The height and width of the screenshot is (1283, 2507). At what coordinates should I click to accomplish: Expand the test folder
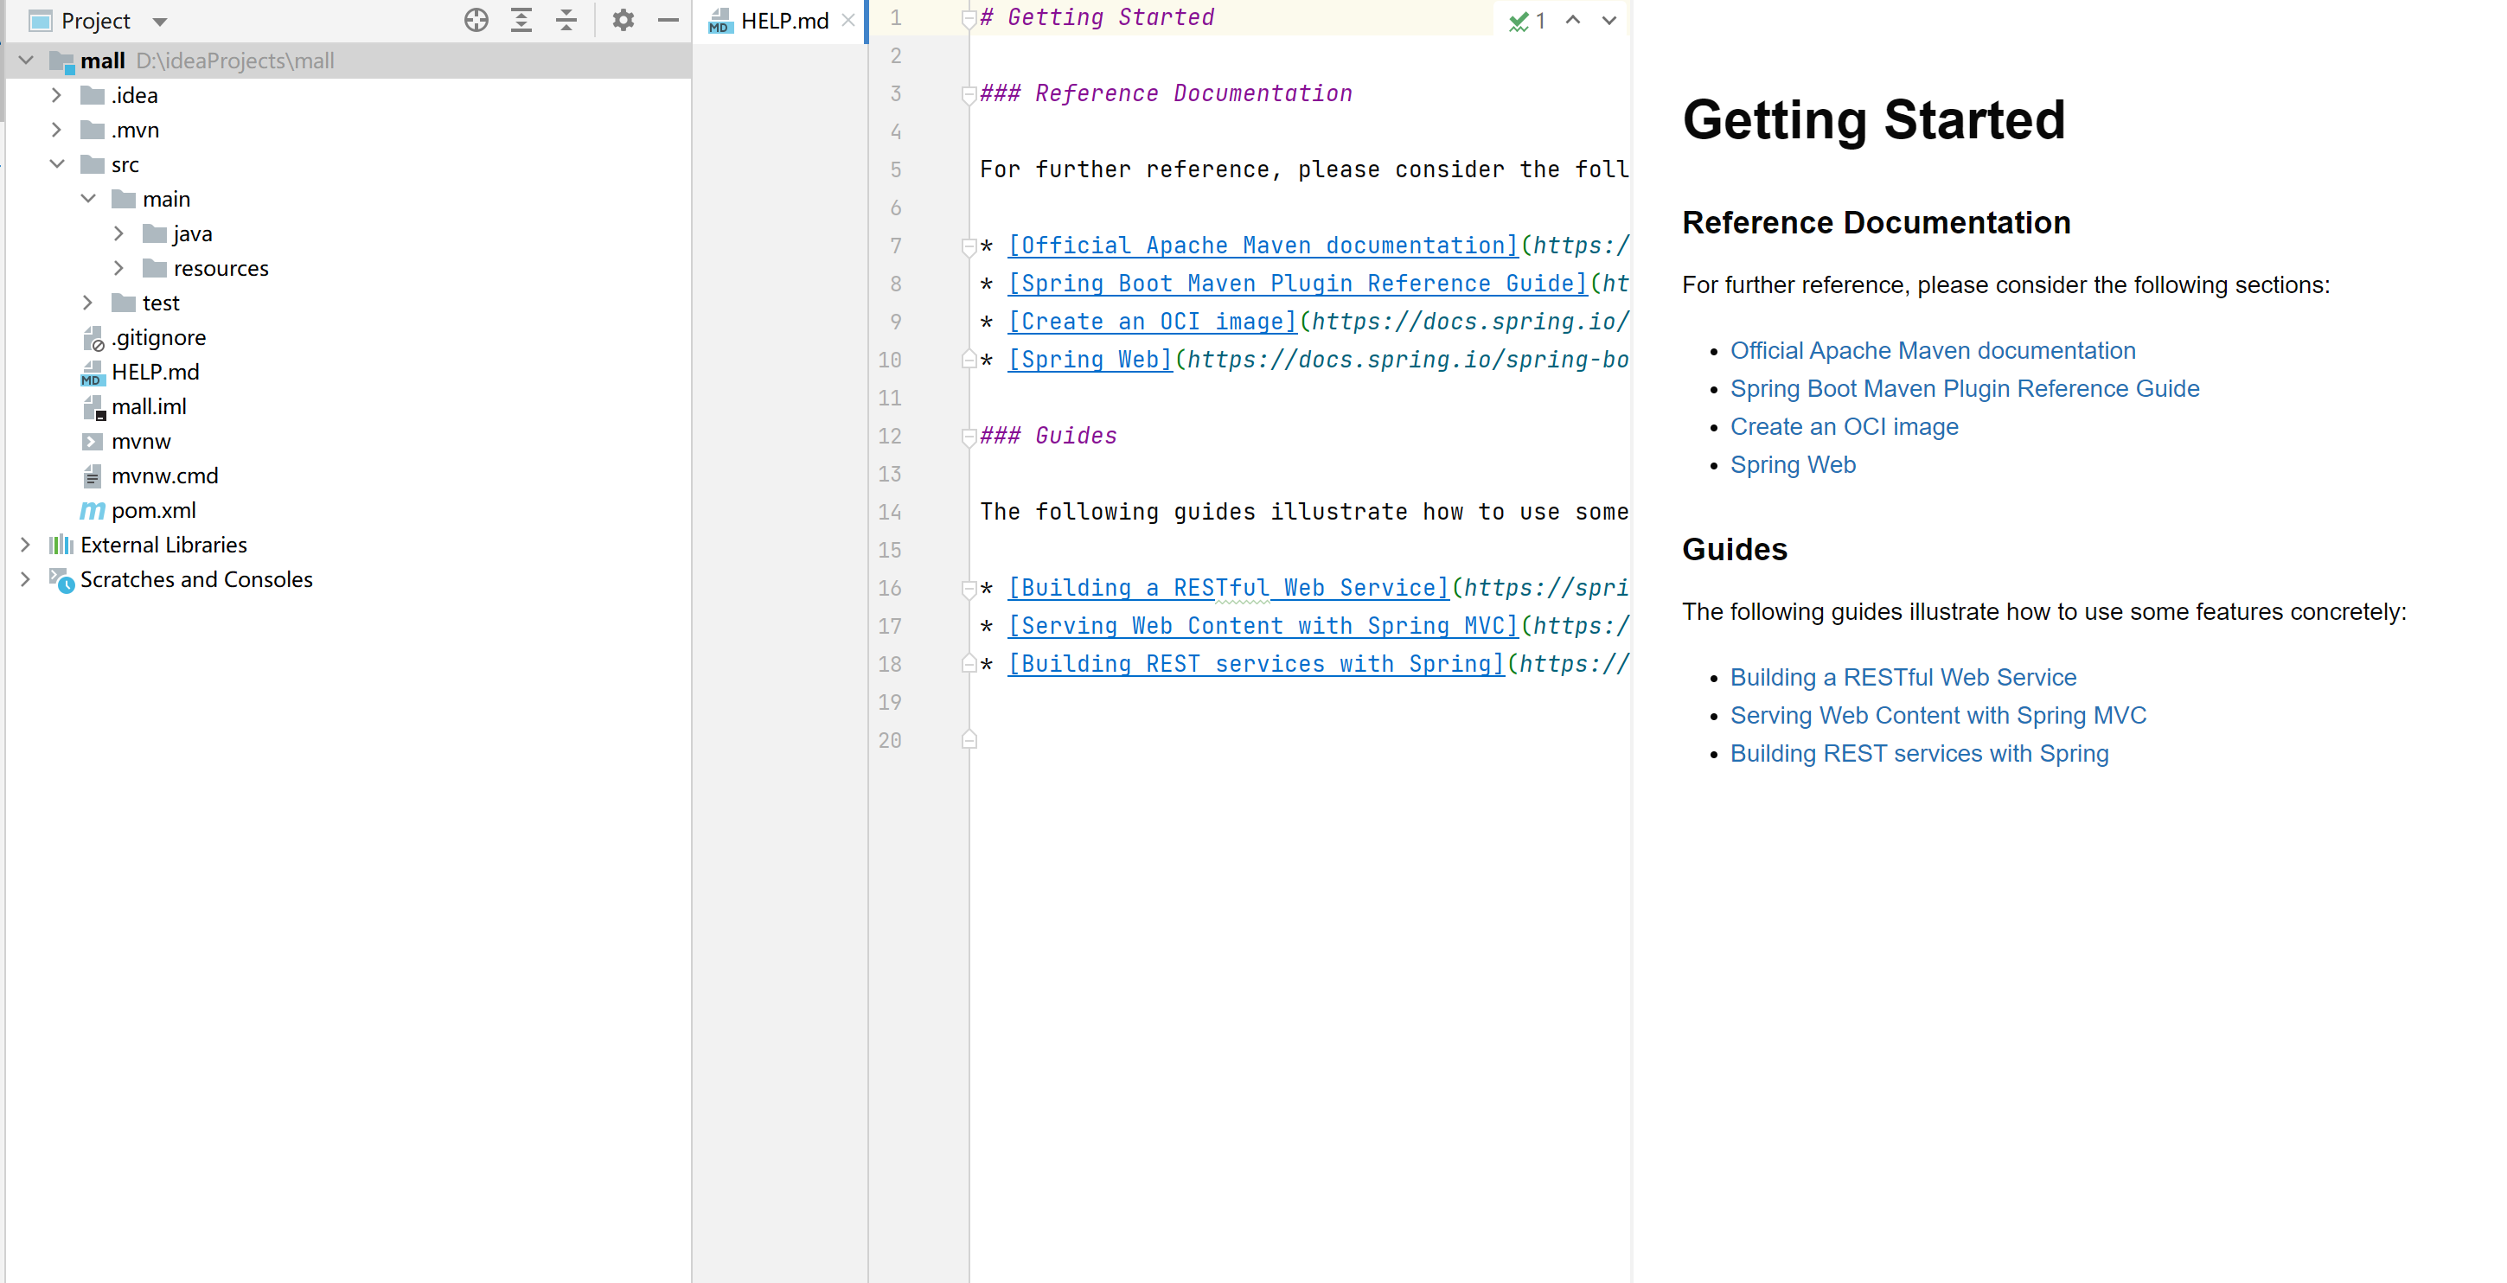tap(87, 303)
